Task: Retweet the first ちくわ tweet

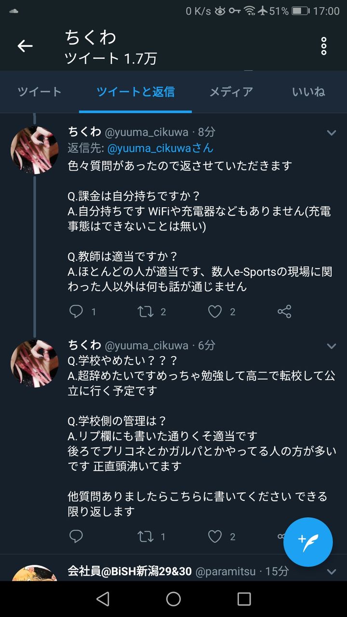Action: click(146, 311)
